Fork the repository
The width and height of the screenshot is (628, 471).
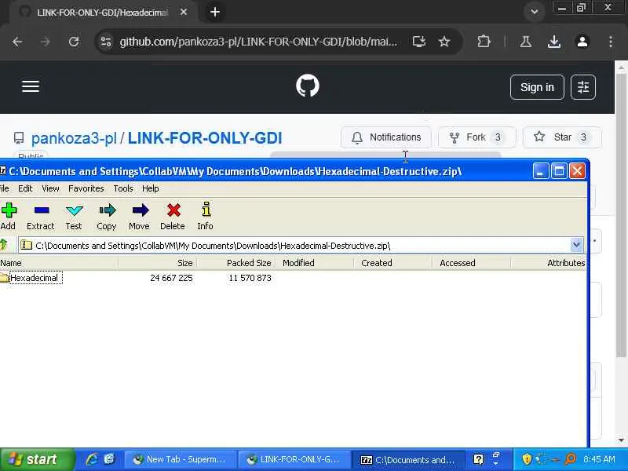[476, 137]
